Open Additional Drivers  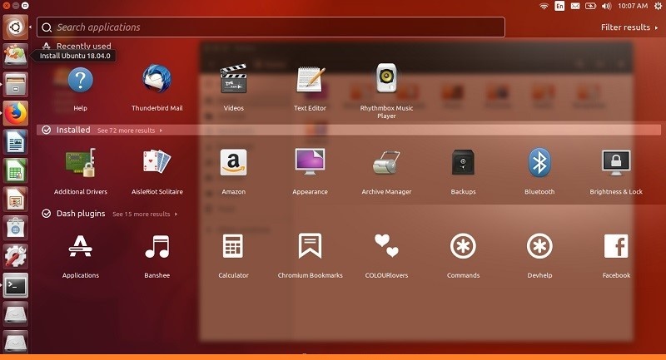tap(80, 163)
